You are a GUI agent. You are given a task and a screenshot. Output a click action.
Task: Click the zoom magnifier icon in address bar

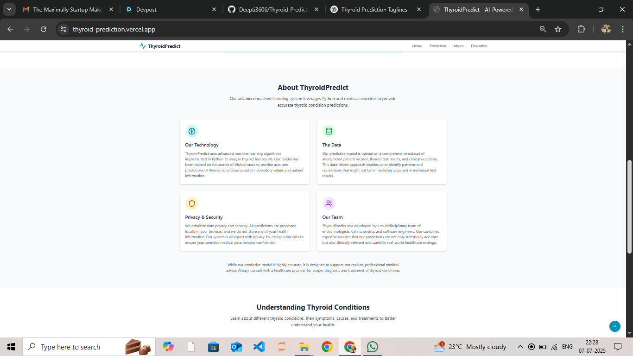pos(543,29)
